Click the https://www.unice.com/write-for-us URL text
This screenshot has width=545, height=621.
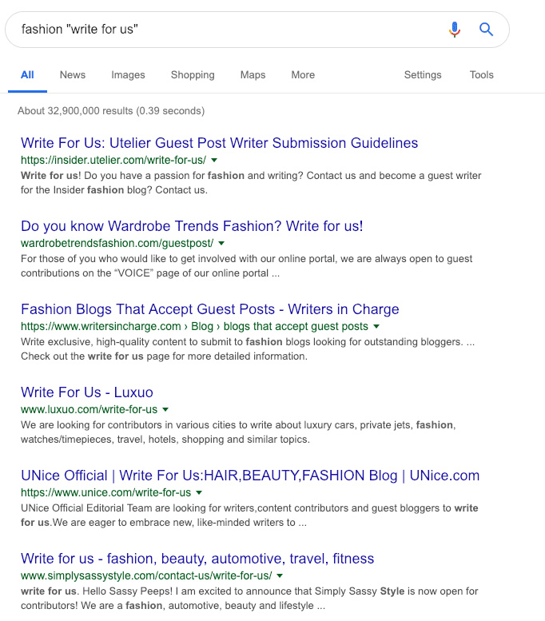point(105,492)
